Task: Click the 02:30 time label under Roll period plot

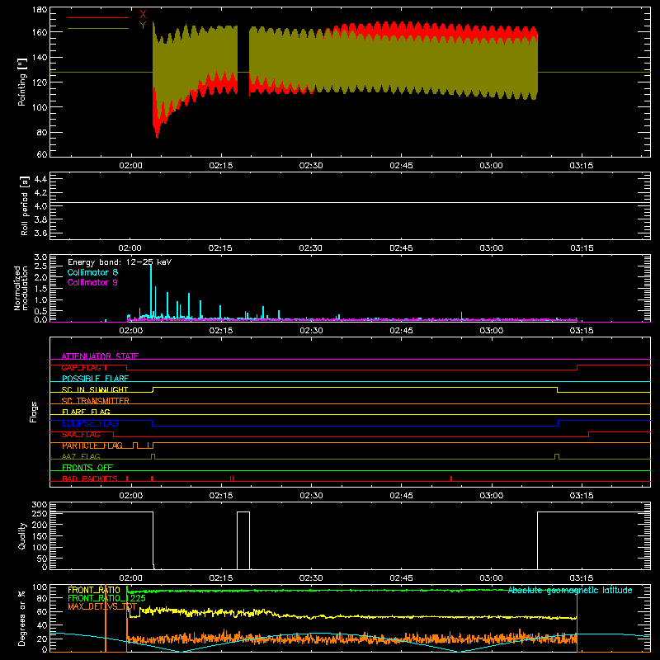Action: [x=311, y=248]
